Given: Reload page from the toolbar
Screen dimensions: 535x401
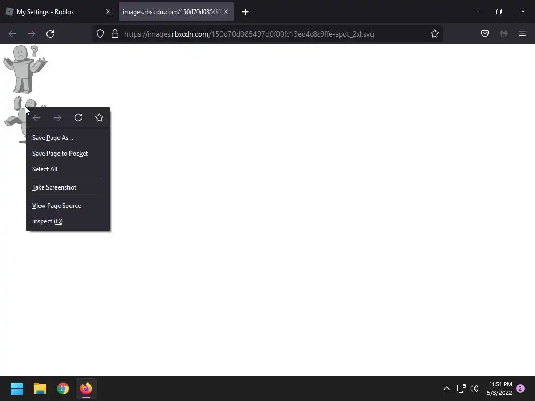Looking at the screenshot, I should (x=50, y=34).
